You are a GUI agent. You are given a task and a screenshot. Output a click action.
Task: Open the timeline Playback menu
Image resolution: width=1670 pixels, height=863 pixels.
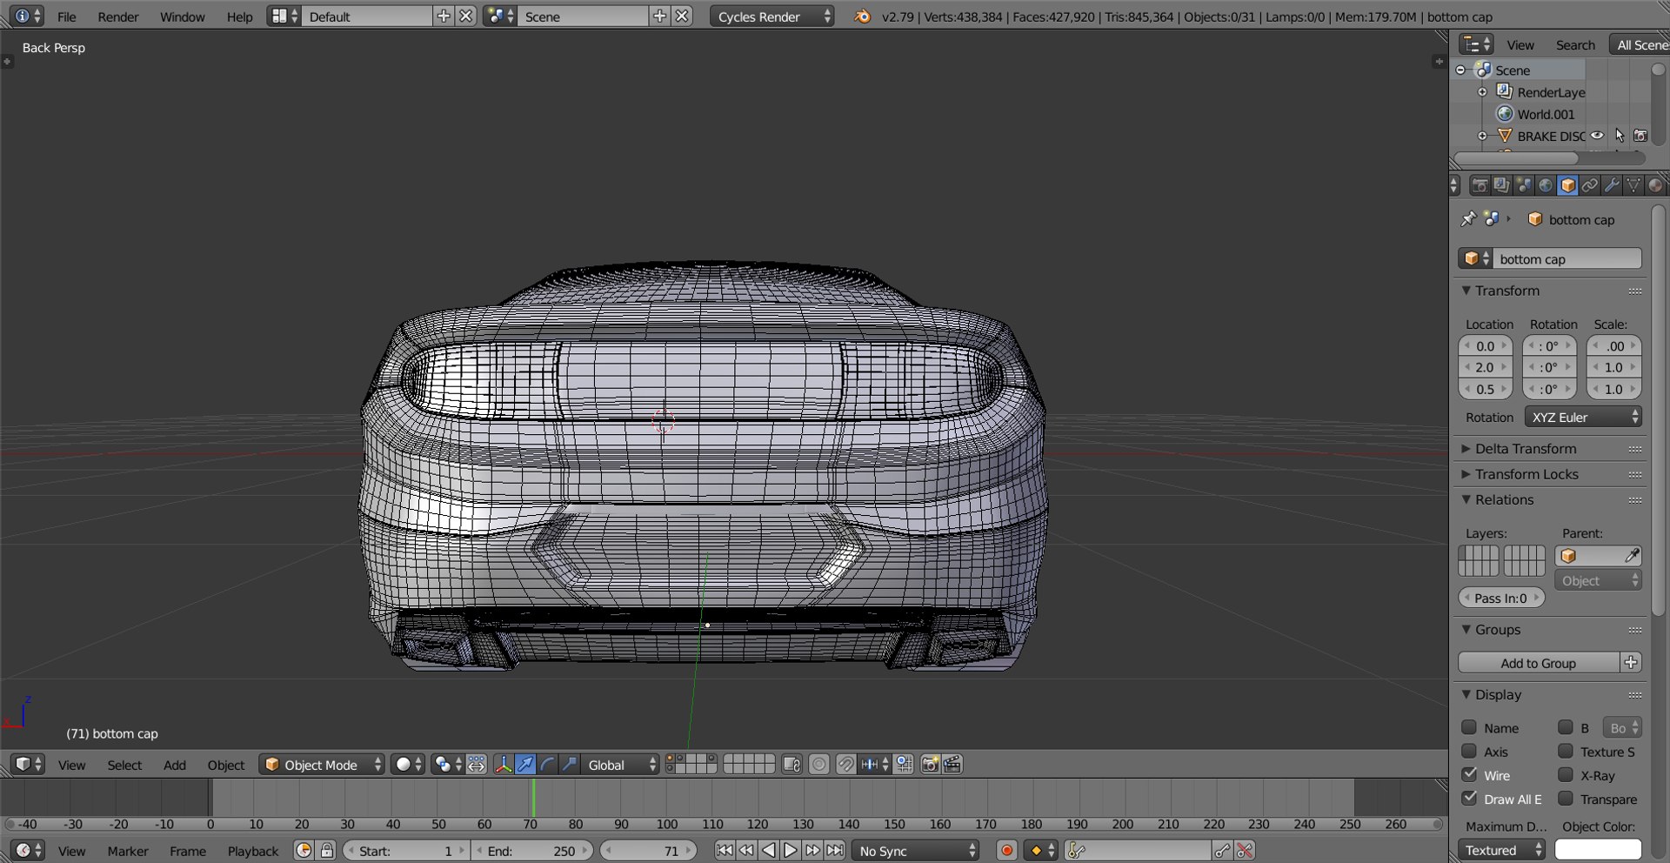pyautogui.click(x=253, y=851)
